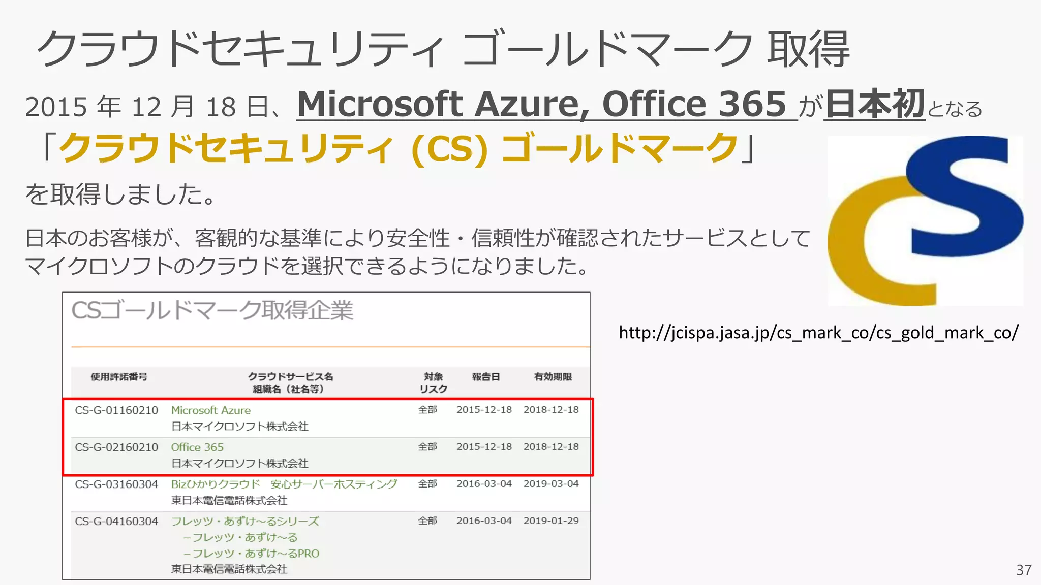Open フレッツ・あずけ～るシリーズ link
This screenshot has height=585, width=1041.
tap(245, 522)
